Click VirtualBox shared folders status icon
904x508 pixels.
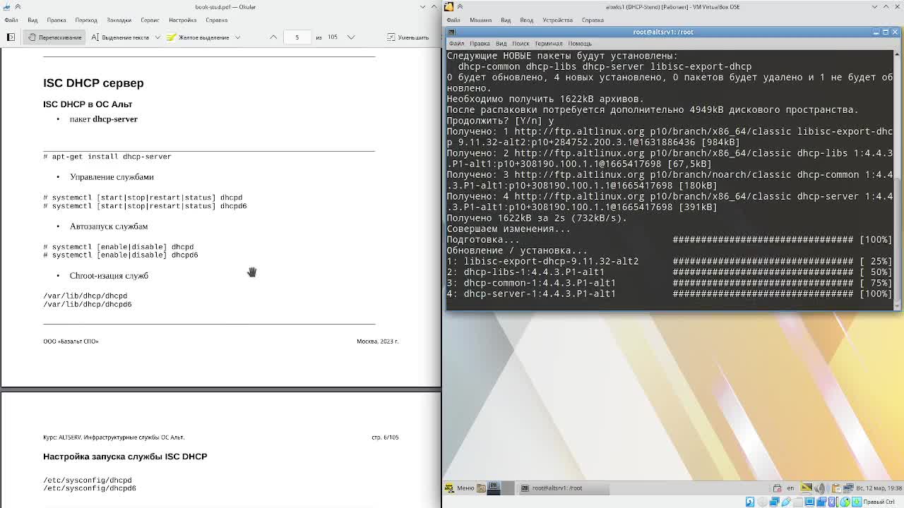798,502
